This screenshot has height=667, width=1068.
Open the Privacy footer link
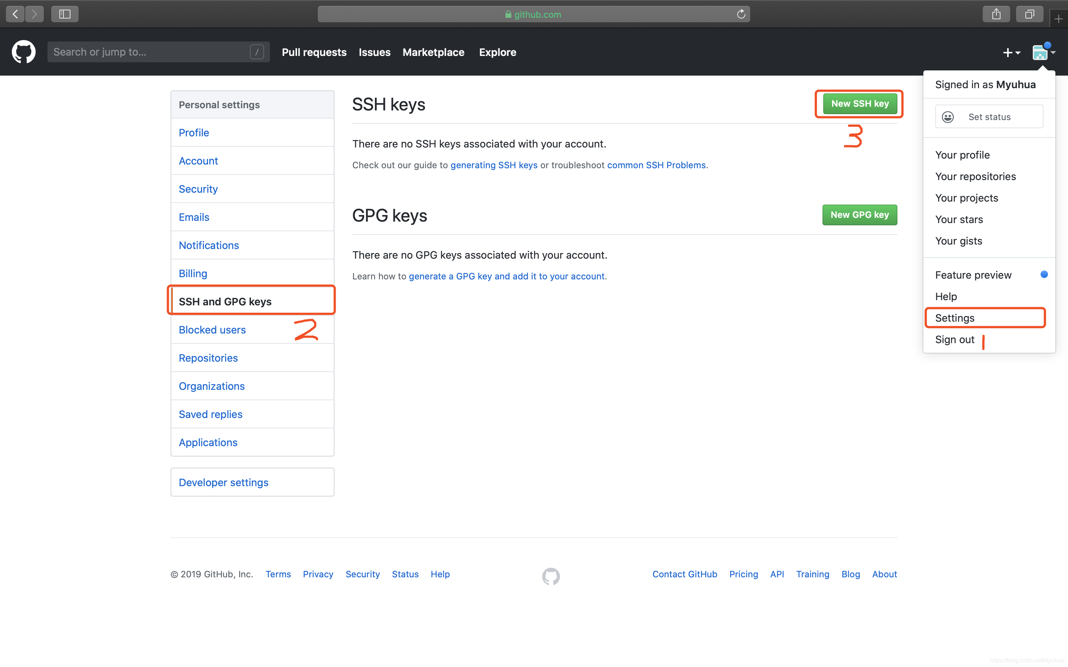[x=318, y=574]
